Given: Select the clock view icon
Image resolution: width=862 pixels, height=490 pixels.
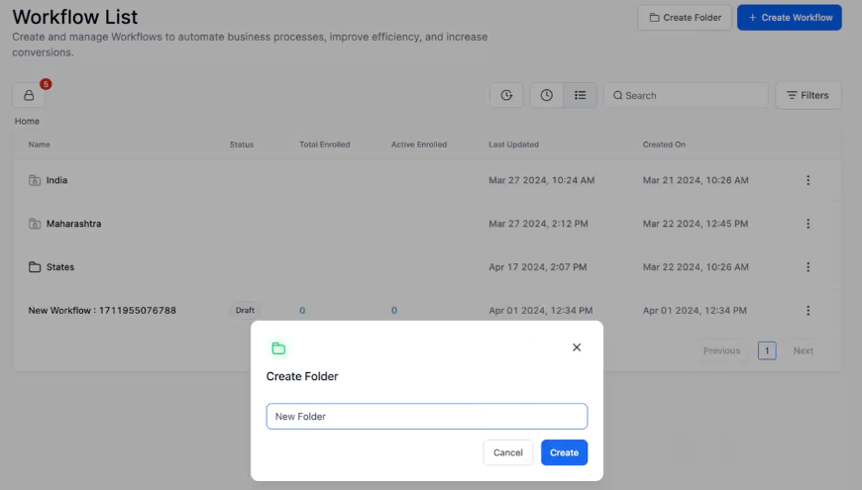Looking at the screenshot, I should pos(547,95).
